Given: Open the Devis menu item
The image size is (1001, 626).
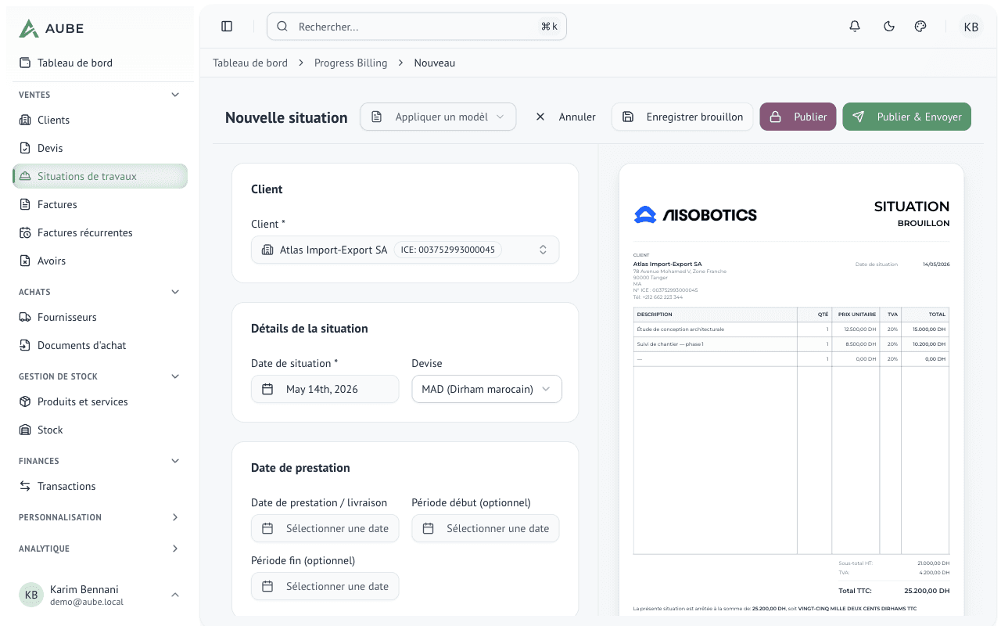Looking at the screenshot, I should tap(100, 148).
